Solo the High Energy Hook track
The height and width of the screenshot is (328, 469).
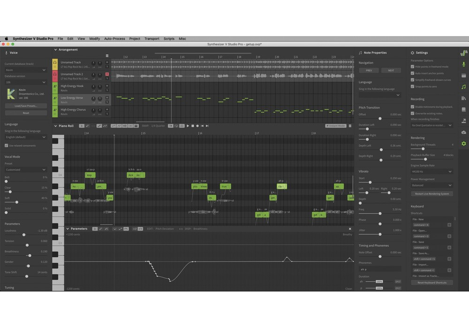(x=107, y=90)
